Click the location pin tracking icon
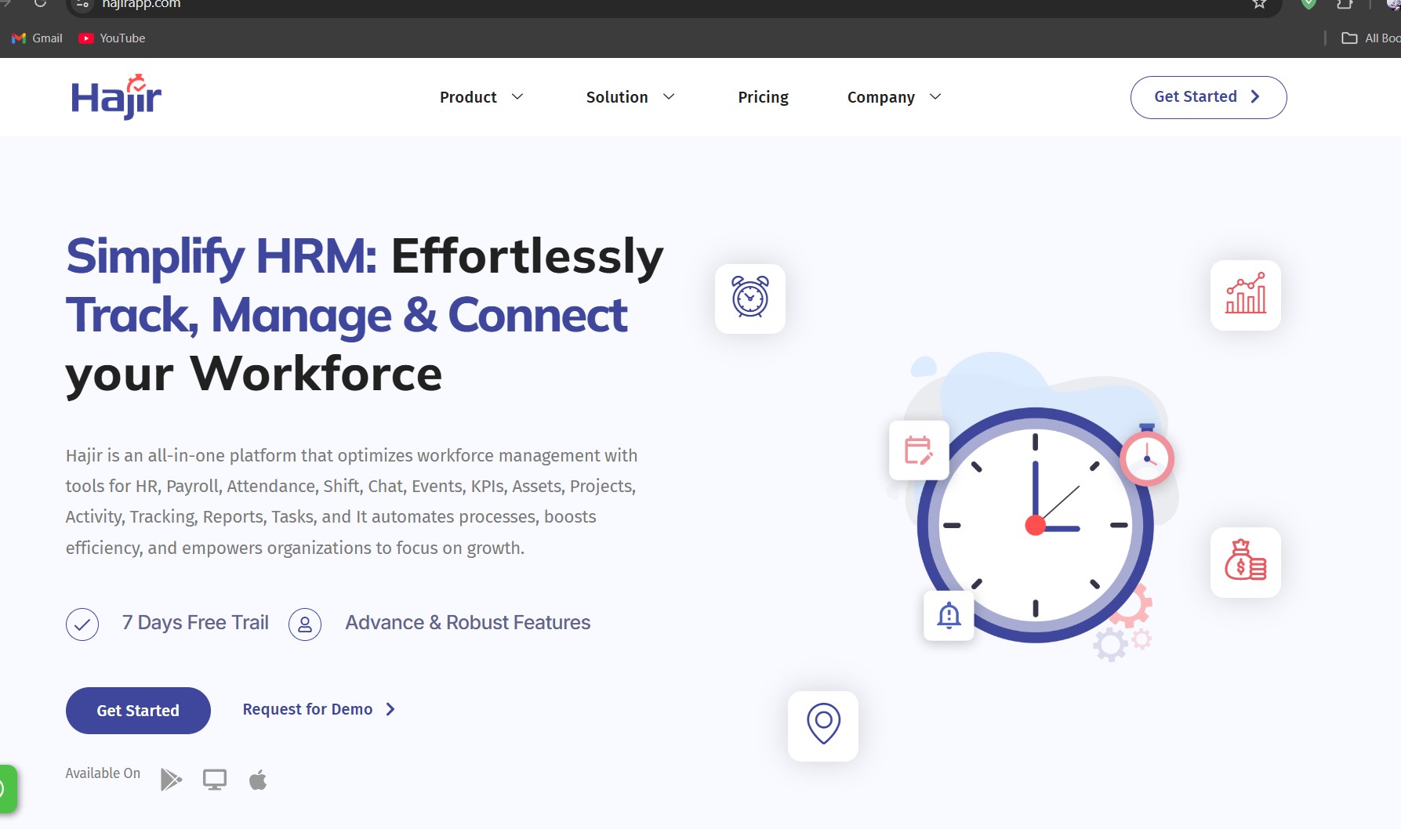Viewport: 1401px width, 829px height. click(x=822, y=725)
